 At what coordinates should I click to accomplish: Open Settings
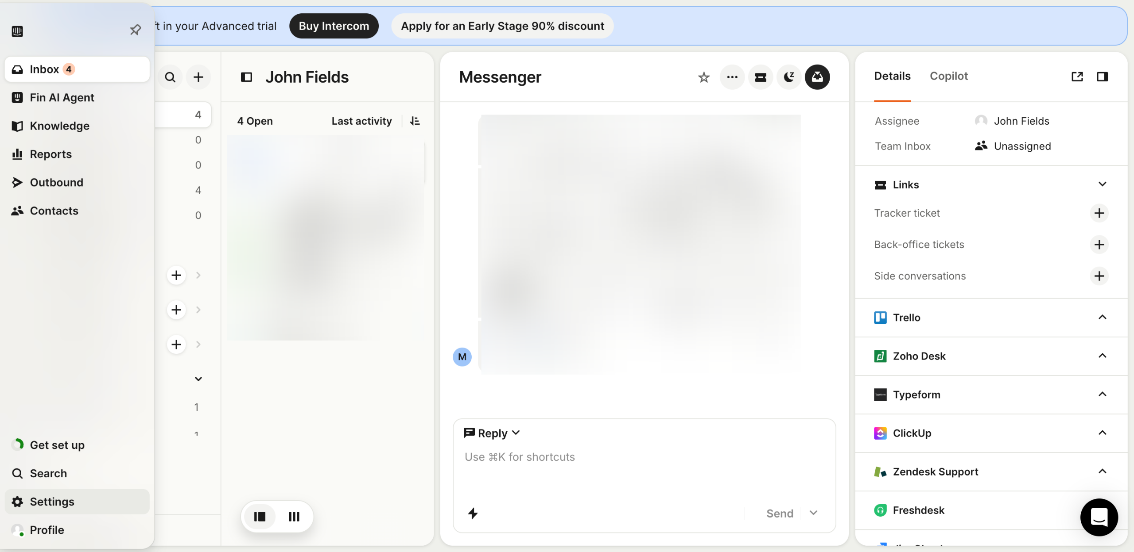77,502
